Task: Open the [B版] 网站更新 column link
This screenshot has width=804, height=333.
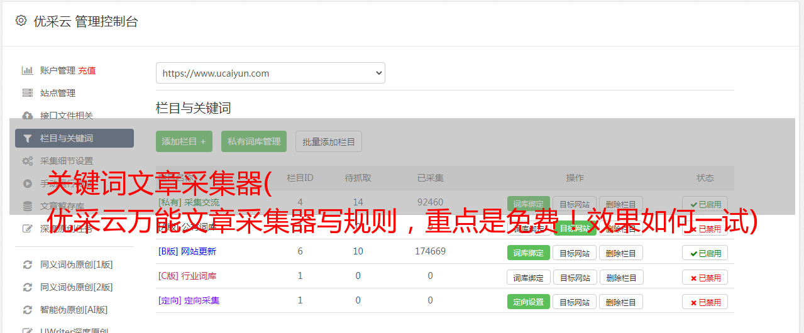Action: (x=187, y=251)
